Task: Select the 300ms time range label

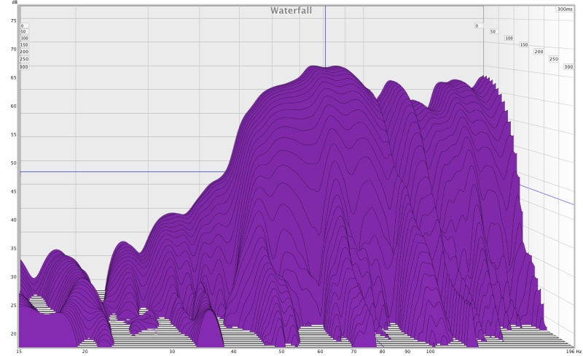Action: [x=565, y=9]
